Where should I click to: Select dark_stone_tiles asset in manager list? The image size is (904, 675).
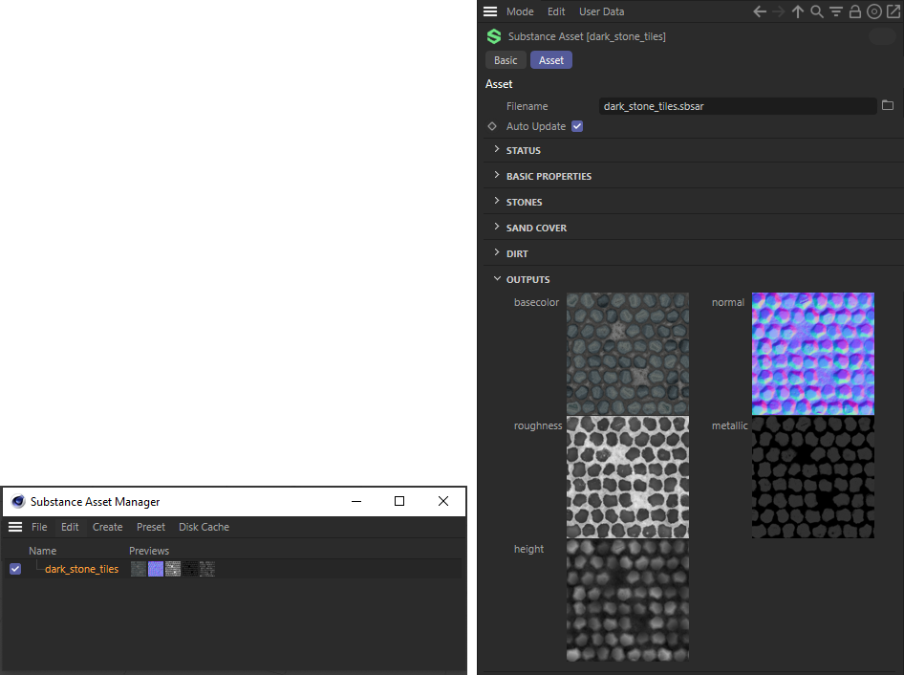82,569
